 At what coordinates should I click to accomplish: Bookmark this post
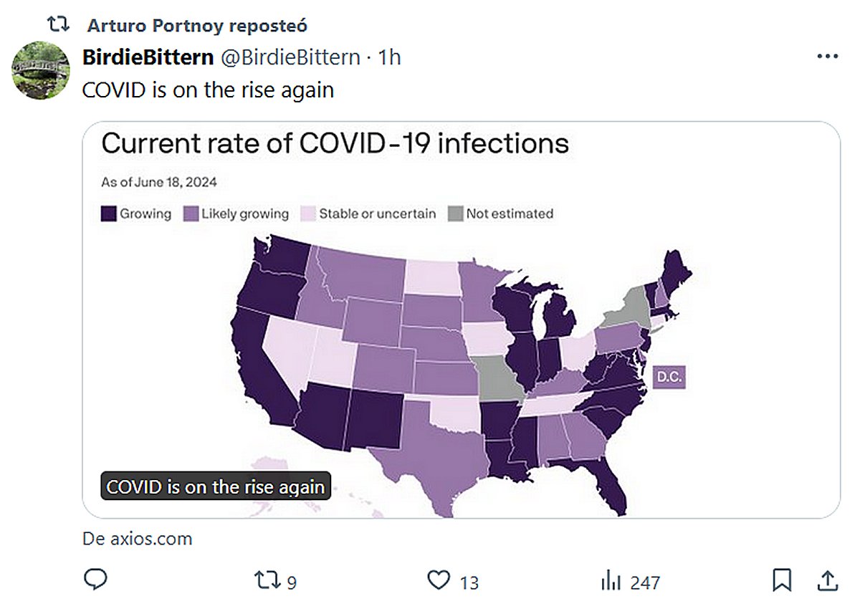(782, 580)
